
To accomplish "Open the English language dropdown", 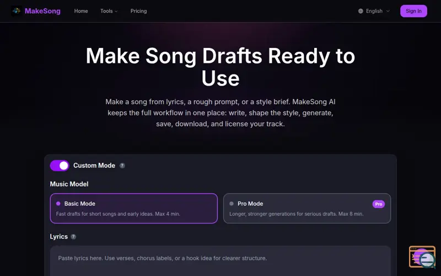I will (x=374, y=11).
